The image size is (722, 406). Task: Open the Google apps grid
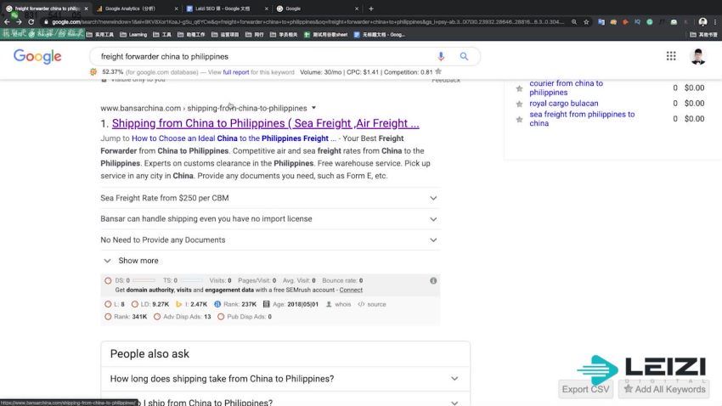[671, 56]
